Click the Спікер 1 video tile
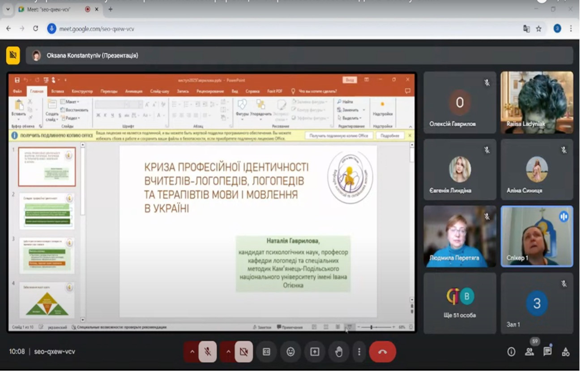 point(537,236)
